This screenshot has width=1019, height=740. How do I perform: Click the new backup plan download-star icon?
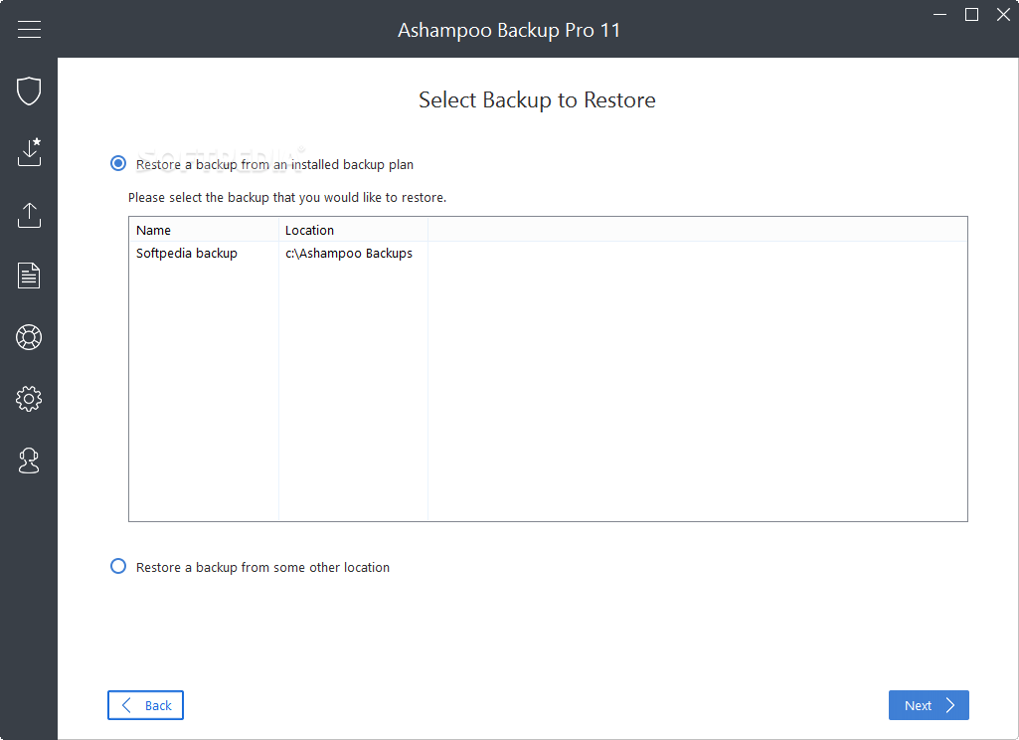pyautogui.click(x=29, y=151)
